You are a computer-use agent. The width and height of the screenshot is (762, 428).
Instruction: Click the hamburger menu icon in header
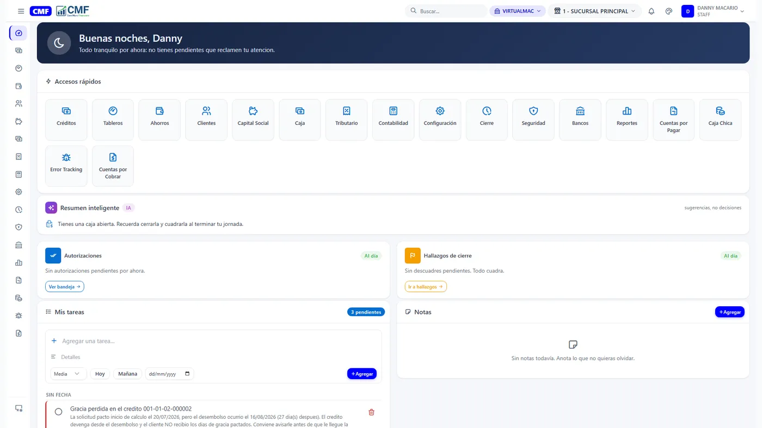[21, 11]
